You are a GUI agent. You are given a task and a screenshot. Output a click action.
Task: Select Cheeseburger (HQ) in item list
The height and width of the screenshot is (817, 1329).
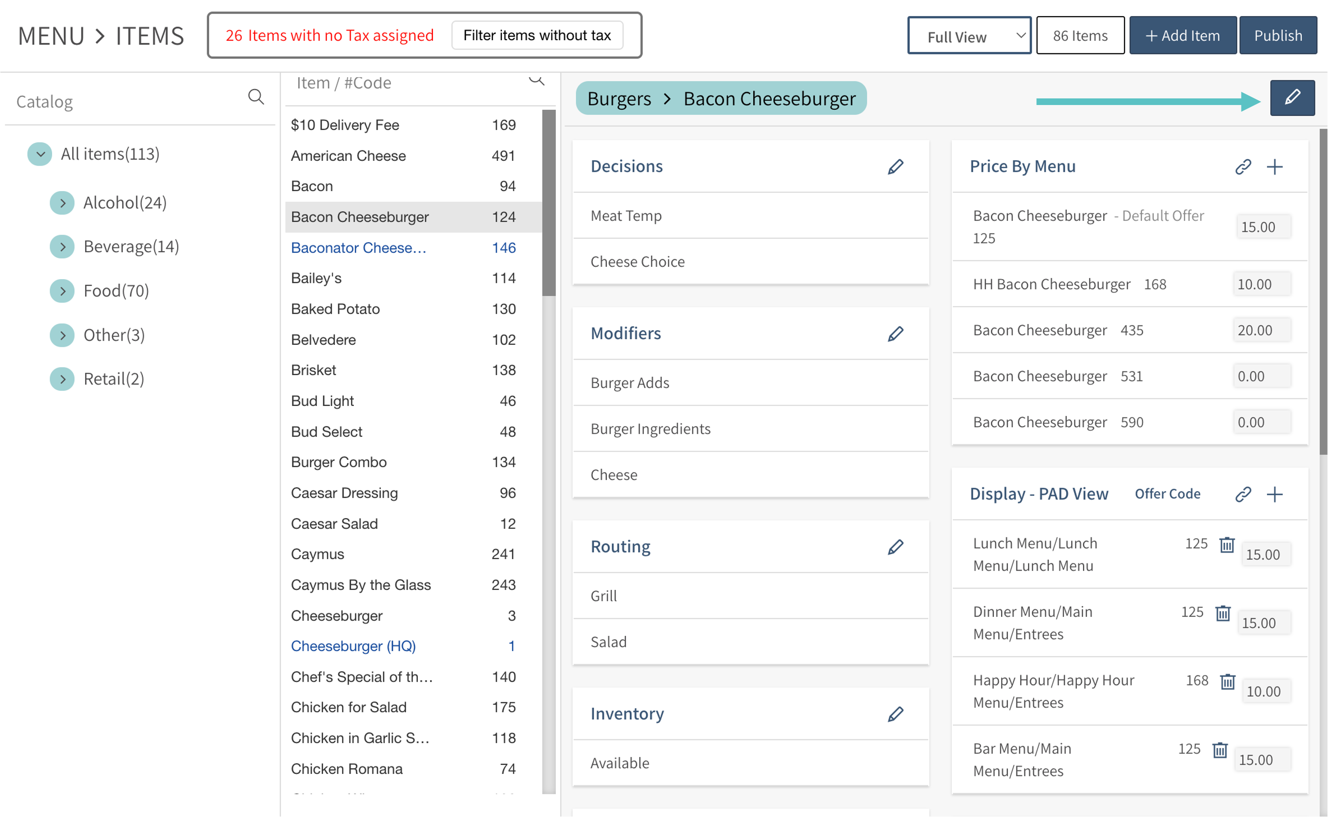tap(353, 646)
